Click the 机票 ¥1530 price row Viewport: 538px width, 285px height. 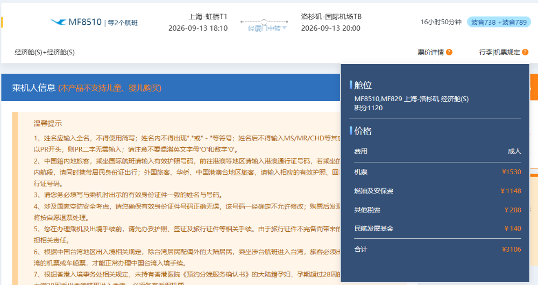click(437, 172)
